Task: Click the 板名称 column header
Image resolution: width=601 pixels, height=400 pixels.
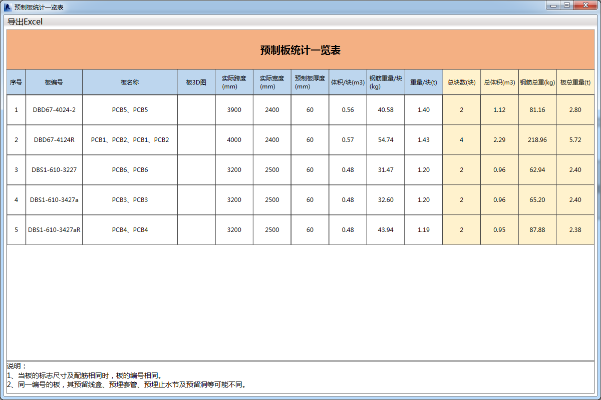Action: pyautogui.click(x=130, y=82)
